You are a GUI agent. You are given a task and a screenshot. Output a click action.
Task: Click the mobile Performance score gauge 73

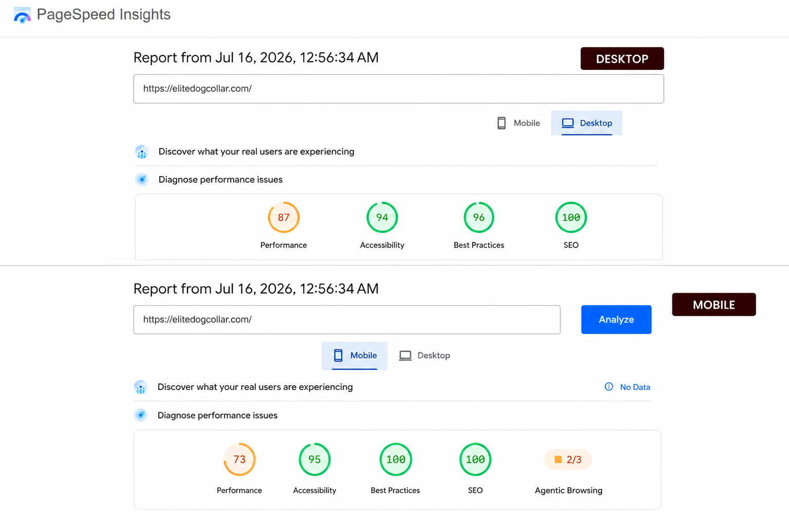pos(239,459)
